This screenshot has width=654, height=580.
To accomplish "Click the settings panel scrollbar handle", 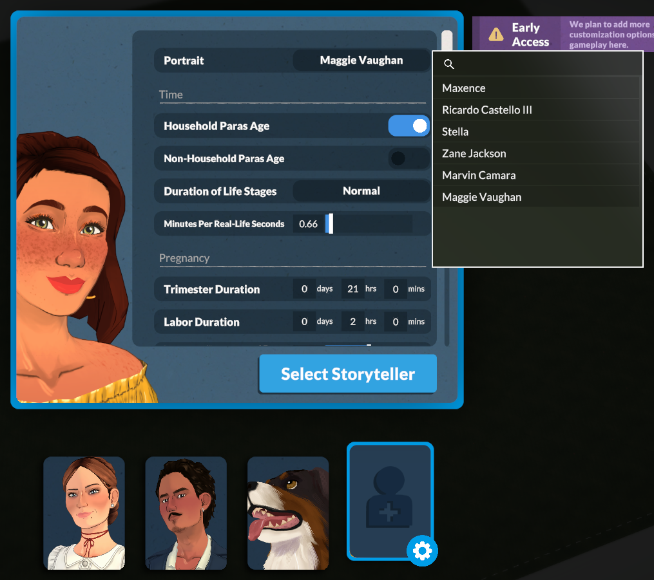I will (447, 41).
